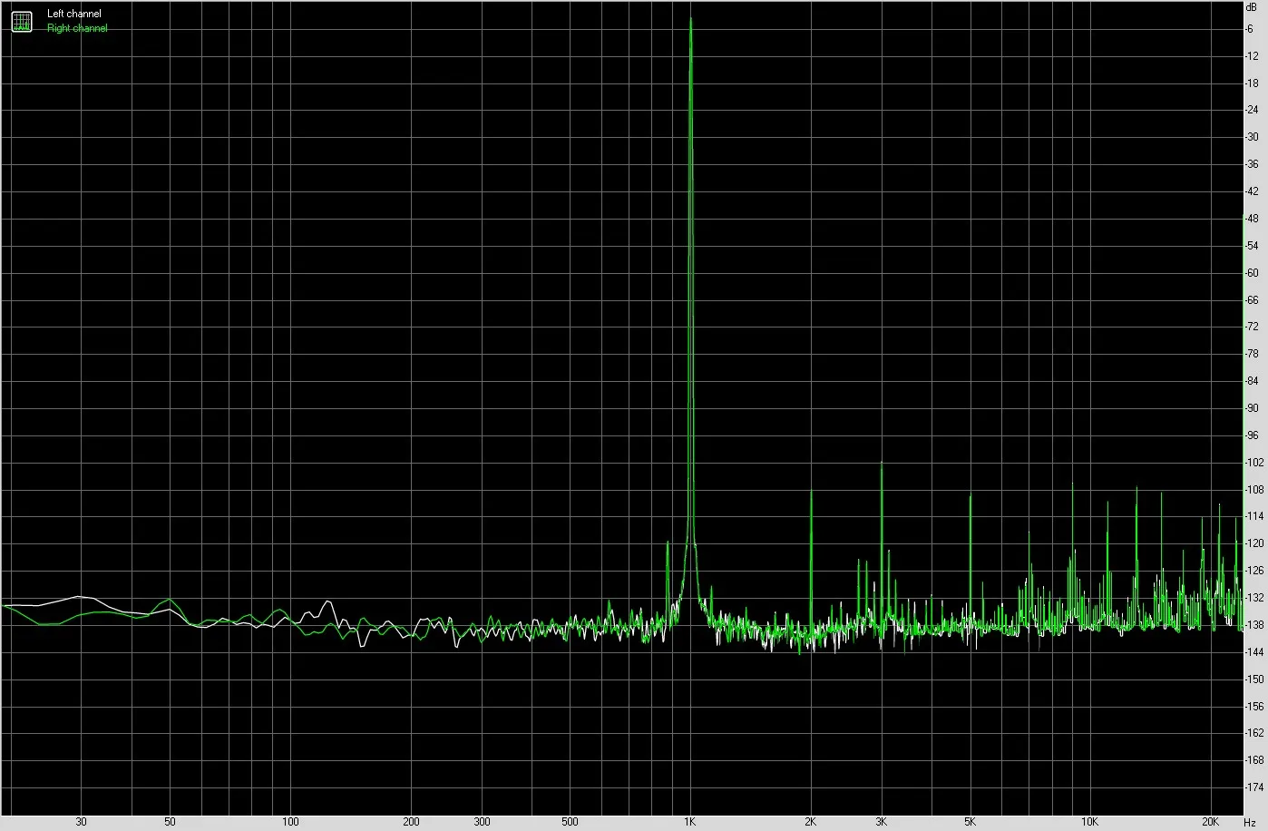Click the -90 dB scale label
The width and height of the screenshot is (1268, 831).
1252,408
